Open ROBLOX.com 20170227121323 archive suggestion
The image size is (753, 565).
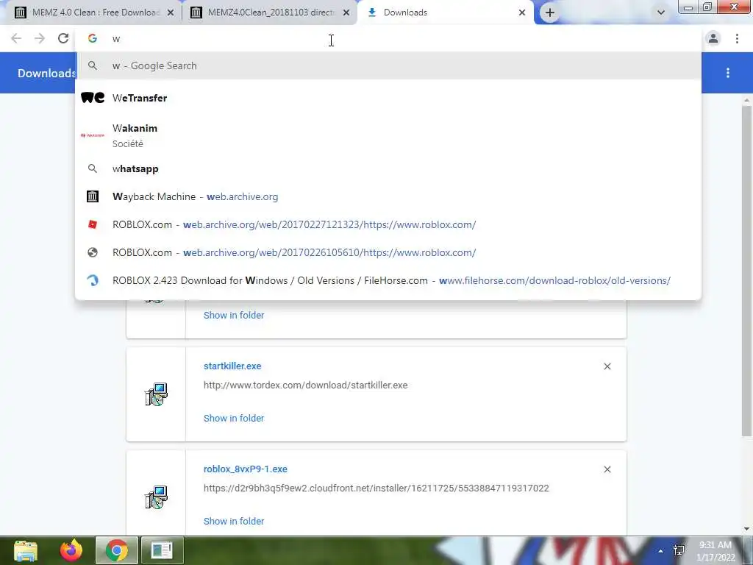click(388, 224)
